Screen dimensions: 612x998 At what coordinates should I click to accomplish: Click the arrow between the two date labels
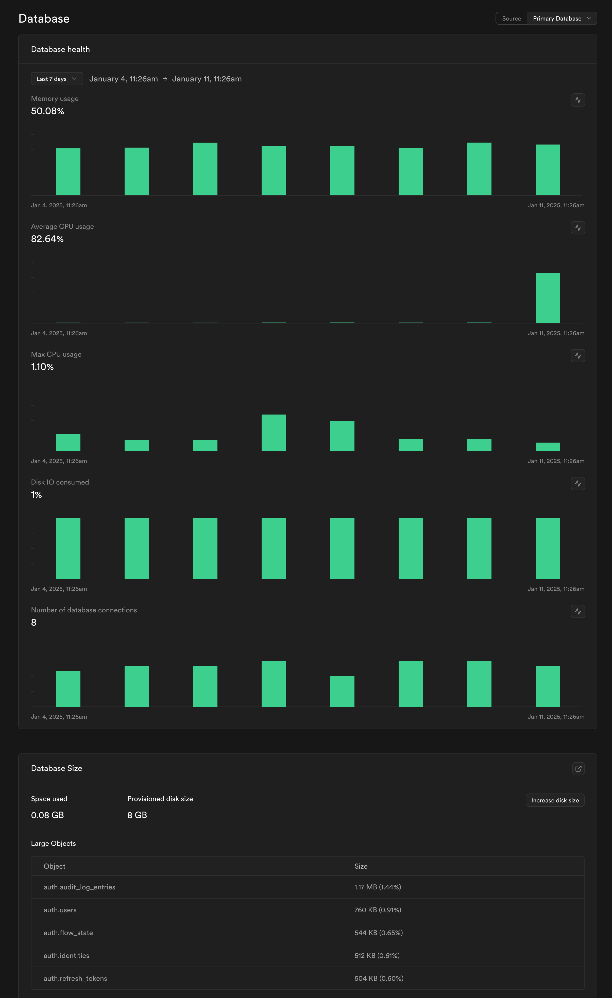165,79
